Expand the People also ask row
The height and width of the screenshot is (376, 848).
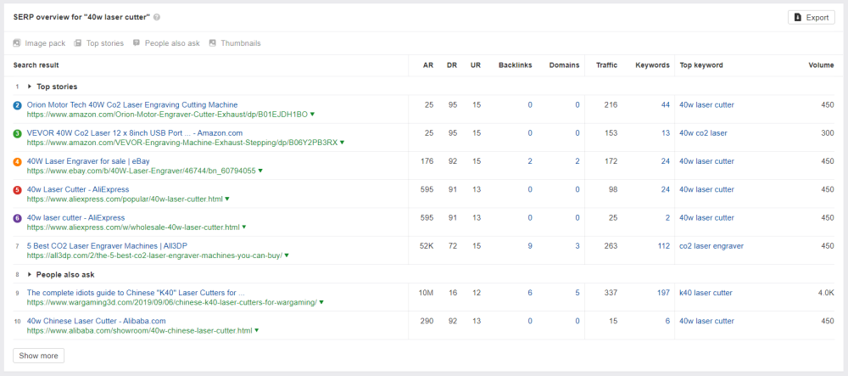(30, 275)
